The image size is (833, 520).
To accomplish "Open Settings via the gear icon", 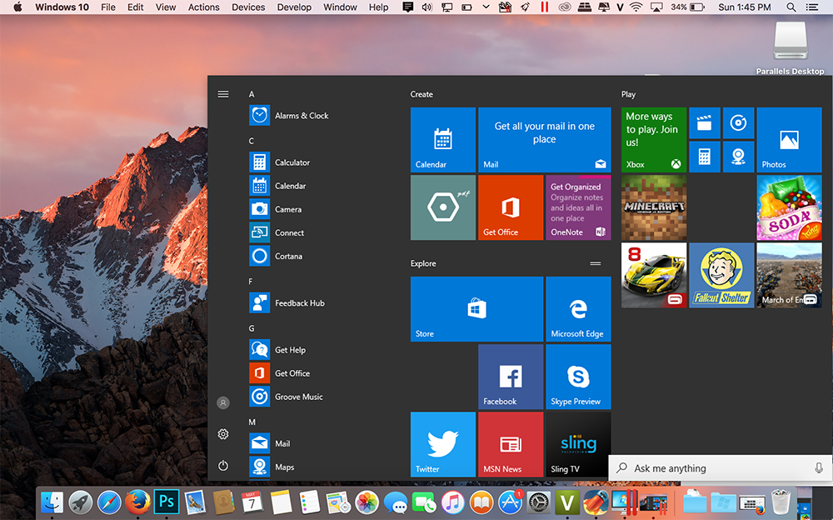I will click(222, 434).
